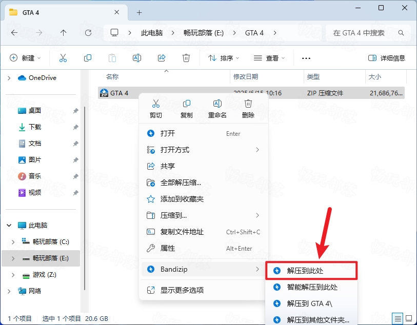Choose 显示更多选项 in context menu
The height and width of the screenshot is (325, 417).
click(x=204, y=290)
